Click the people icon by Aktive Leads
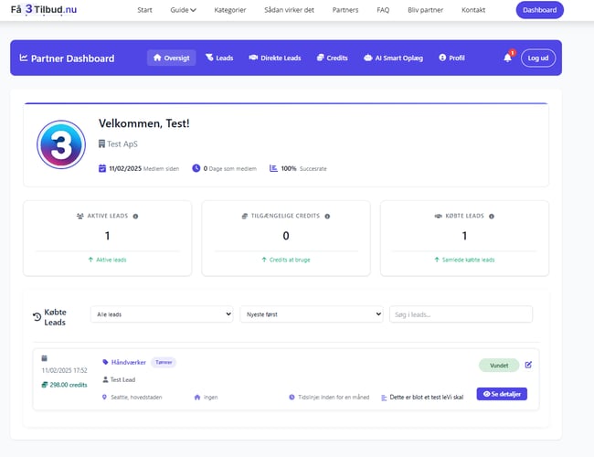 [x=80, y=216]
